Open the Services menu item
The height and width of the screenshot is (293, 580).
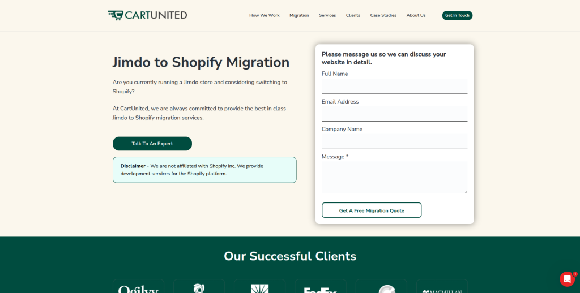[327, 15]
